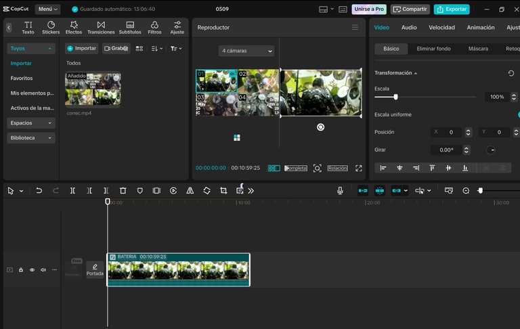Open Favoritos in the sidebar
This screenshot has width=520, height=329.
(22, 79)
